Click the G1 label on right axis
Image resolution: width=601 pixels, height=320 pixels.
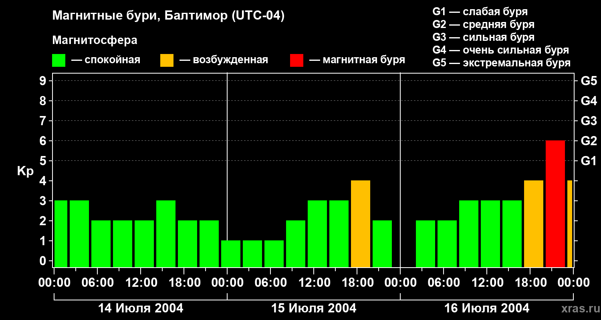click(x=589, y=161)
